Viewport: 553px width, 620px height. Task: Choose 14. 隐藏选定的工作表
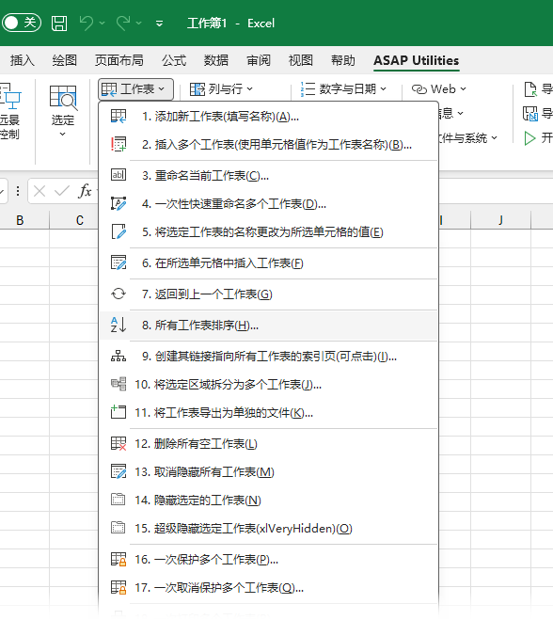coord(269,501)
